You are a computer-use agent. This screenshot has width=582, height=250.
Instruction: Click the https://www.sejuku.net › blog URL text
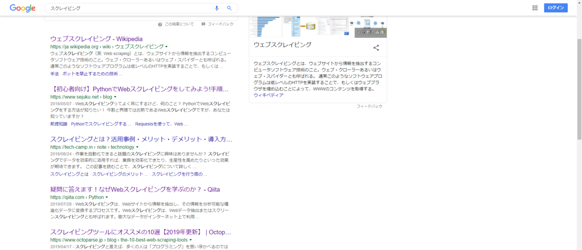coord(81,97)
